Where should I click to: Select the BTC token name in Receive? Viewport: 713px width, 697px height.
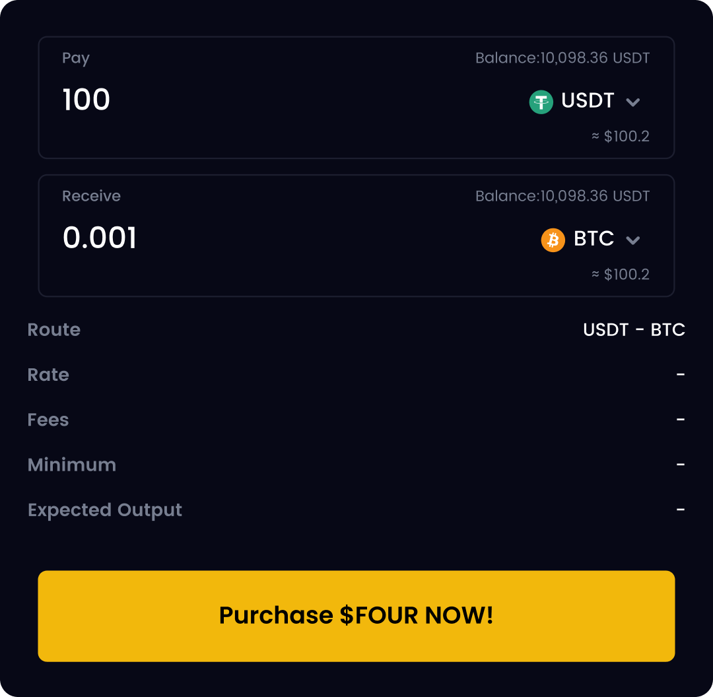pos(594,238)
